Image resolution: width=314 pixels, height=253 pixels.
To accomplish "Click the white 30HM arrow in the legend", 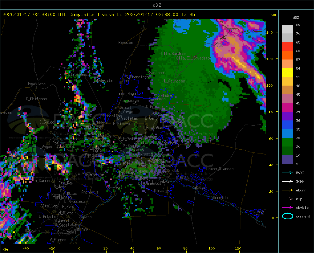I will 287,182.
